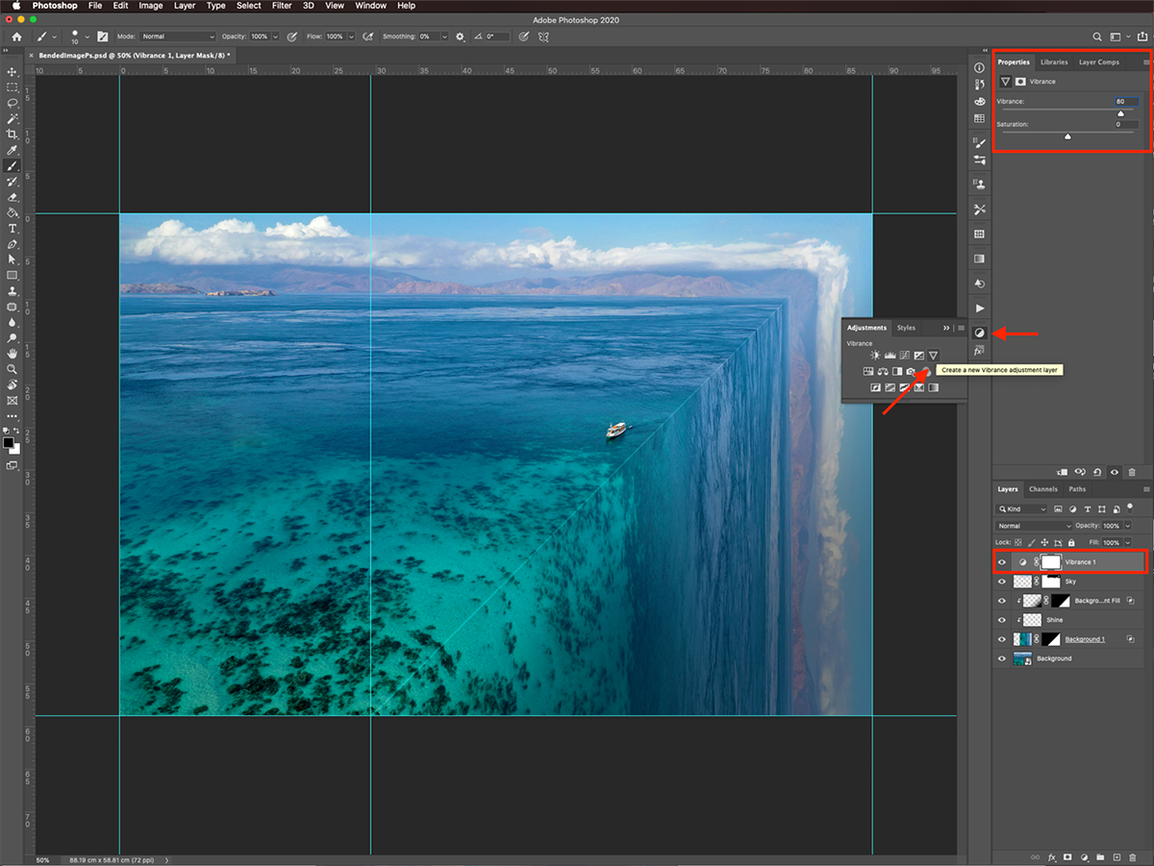
Task: Open the brush blending Mode dropdown
Action: 178,37
